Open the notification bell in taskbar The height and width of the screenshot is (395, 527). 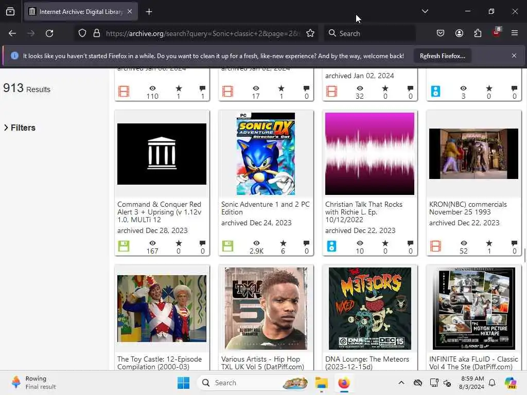pos(492,383)
